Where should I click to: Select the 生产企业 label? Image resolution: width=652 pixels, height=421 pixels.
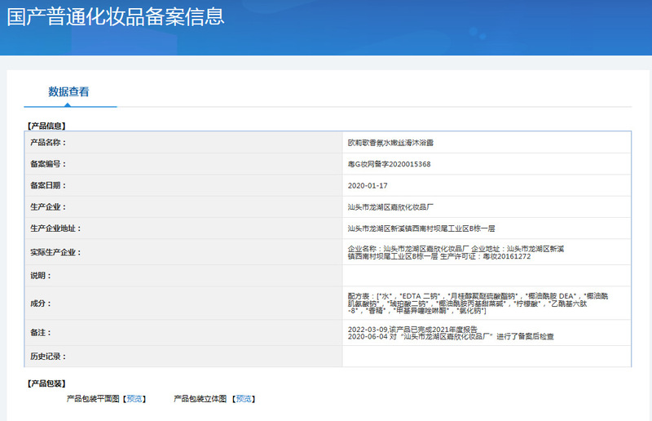click(48, 207)
